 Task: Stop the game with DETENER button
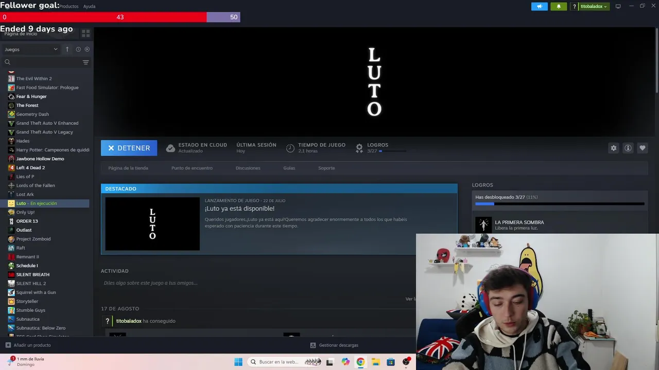(129, 148)
